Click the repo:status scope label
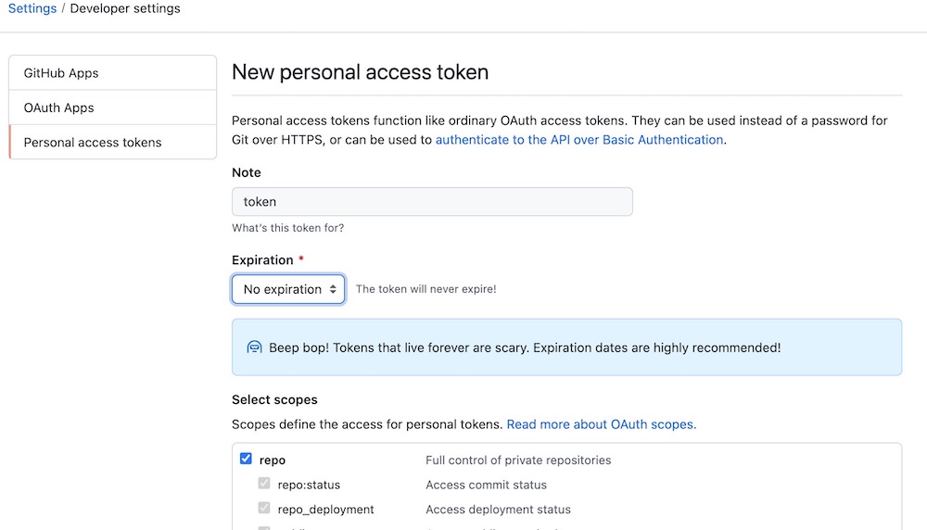Screen dimensions: 927x530 309,485
